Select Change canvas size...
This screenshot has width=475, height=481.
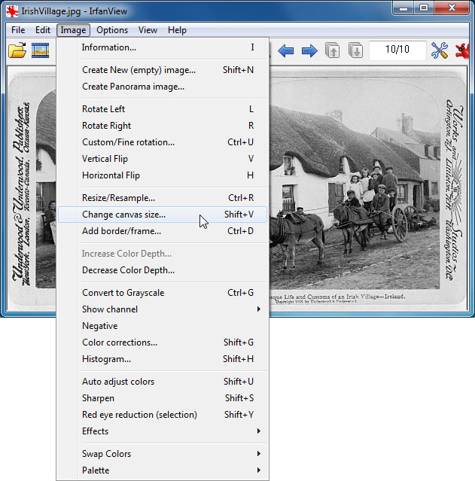(x=163, y=215)
